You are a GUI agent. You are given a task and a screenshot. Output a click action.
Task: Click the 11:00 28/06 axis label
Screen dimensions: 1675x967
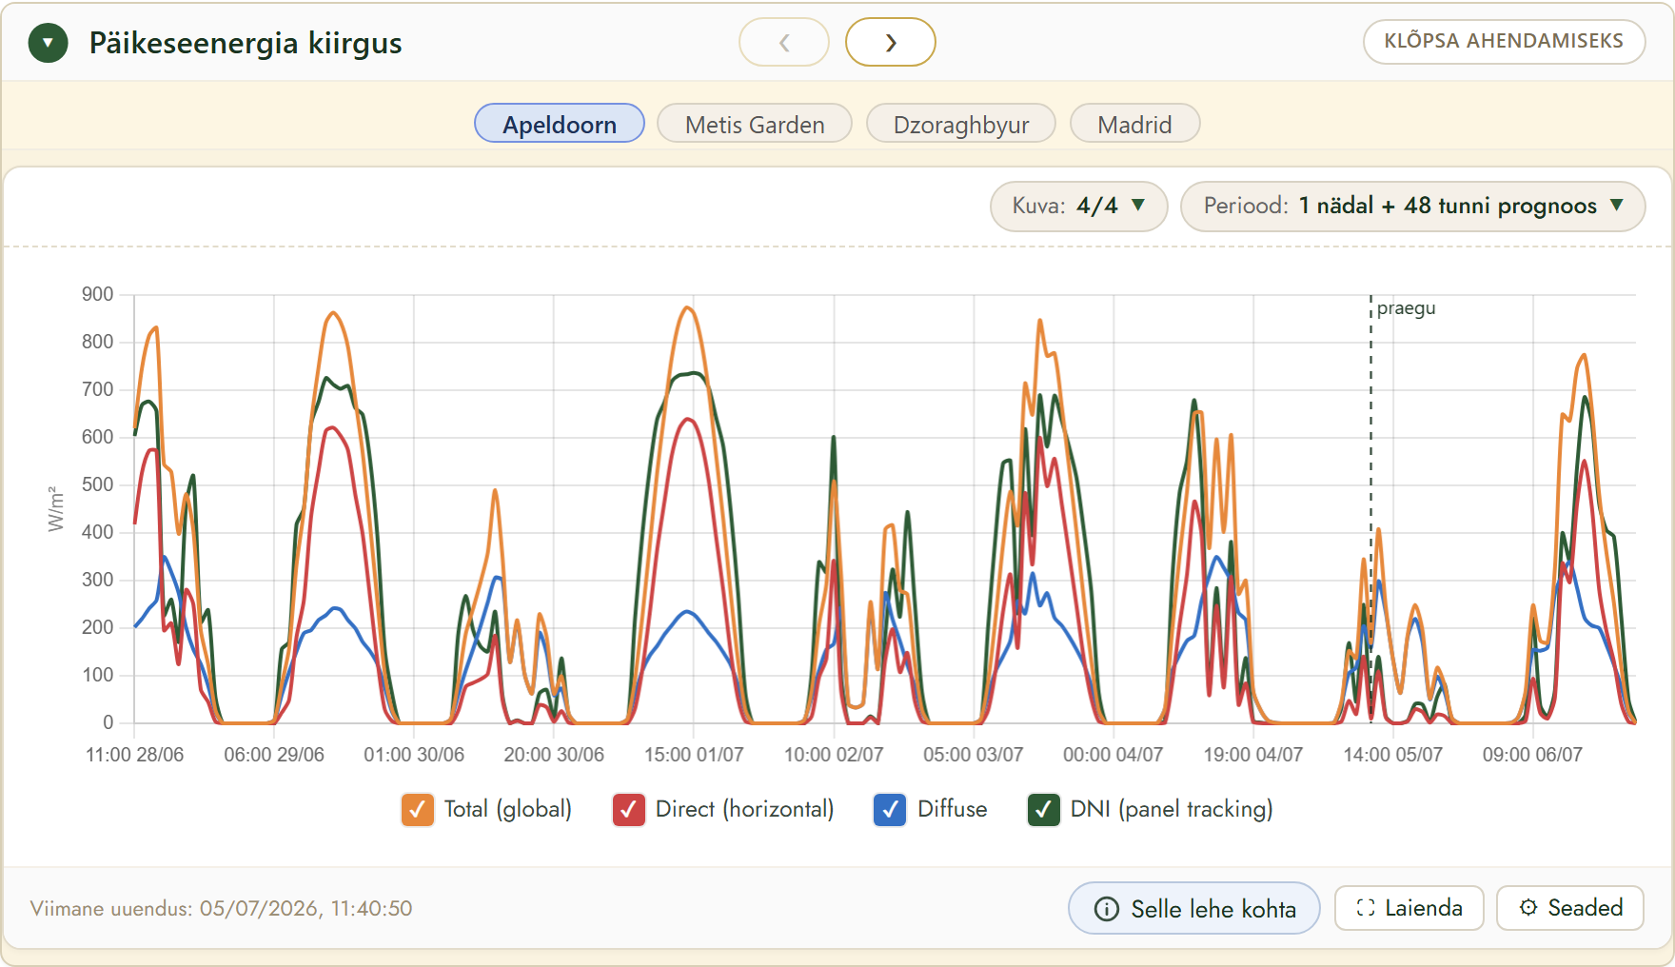click(x=135, y=755)
